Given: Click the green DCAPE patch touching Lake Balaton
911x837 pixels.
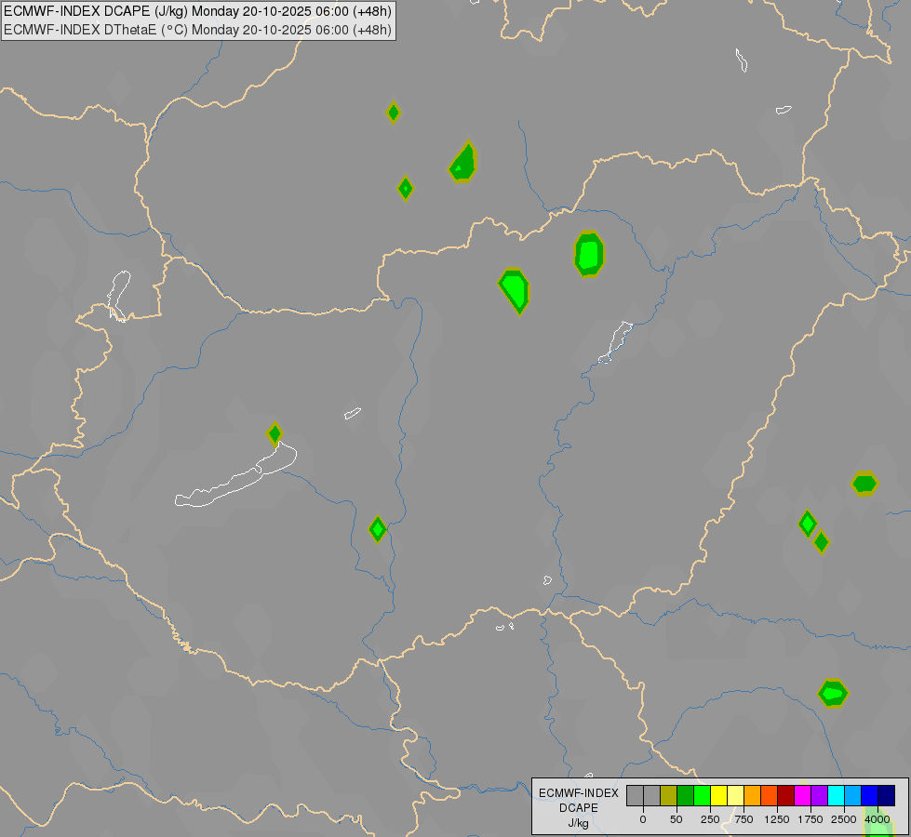Looking at the screenshot, I should 275,434.
